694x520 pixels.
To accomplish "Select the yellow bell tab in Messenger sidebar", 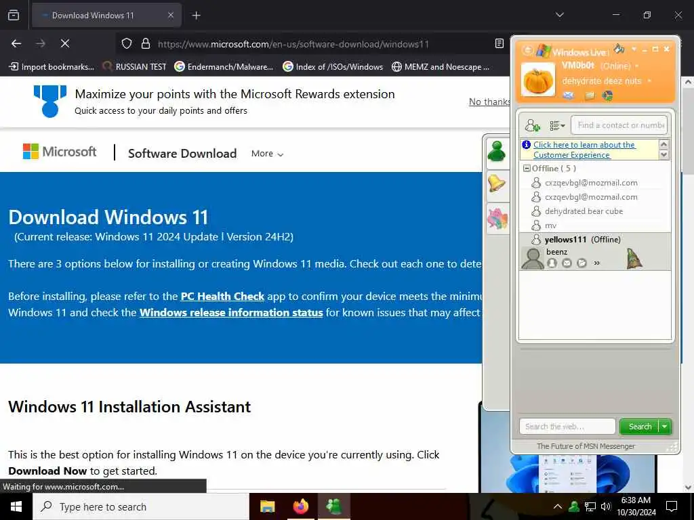I will coord(497,183).
